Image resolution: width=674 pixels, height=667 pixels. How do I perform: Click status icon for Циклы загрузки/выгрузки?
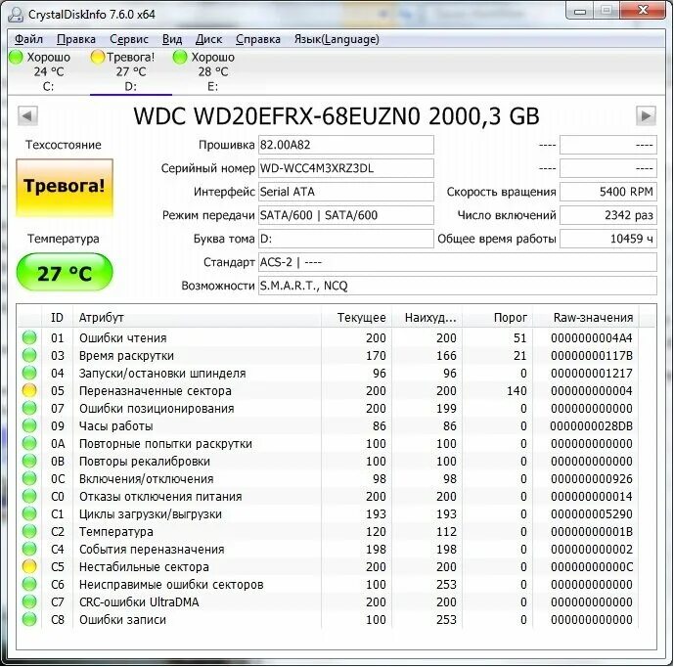tap(29, 514)
